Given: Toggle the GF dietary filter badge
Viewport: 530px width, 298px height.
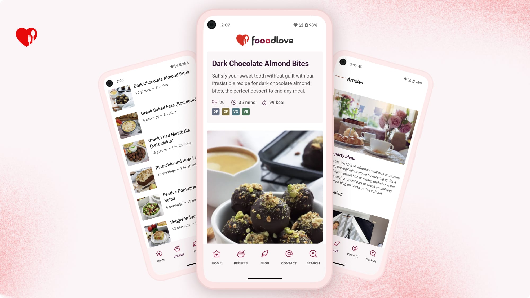Looking at the screenshot, I should [225, 111].
